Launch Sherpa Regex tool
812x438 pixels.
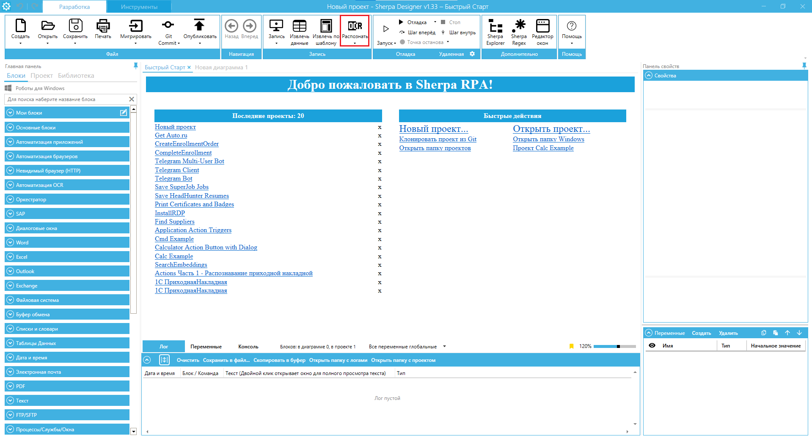[519, 26]
